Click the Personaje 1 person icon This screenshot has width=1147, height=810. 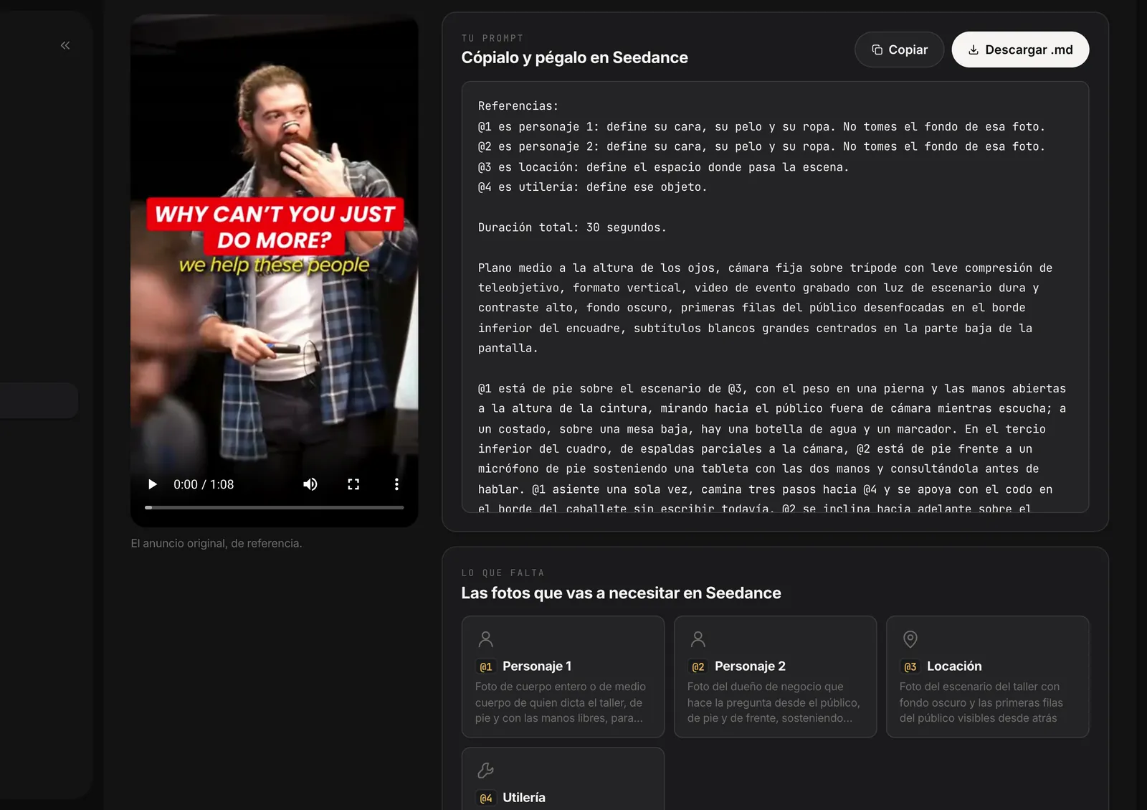(x=485, y=639)
